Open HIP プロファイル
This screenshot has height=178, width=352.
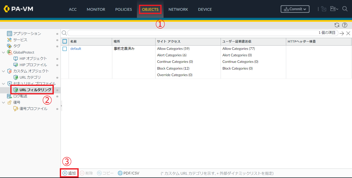[33, 65]
